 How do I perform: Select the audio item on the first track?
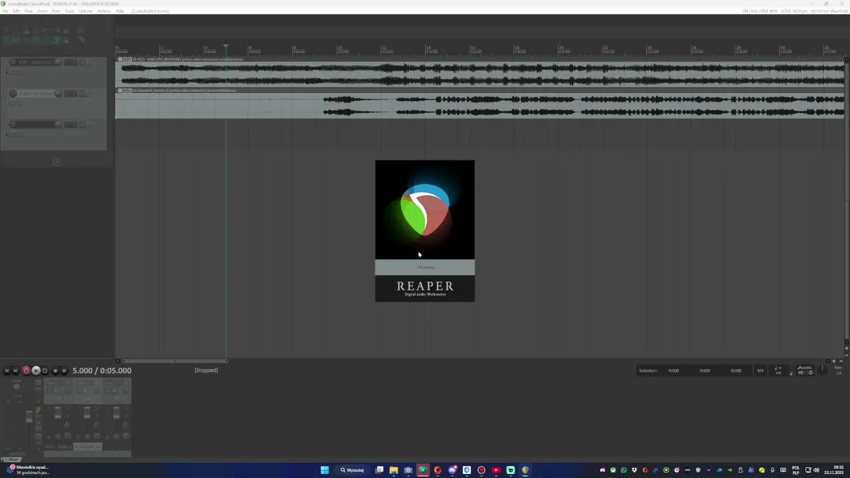[x=480, y=72]
